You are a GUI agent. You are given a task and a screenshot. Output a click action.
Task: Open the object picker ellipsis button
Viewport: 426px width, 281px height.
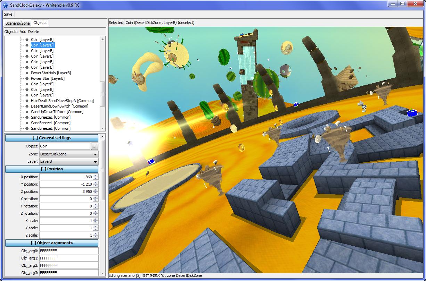(95, 146)
